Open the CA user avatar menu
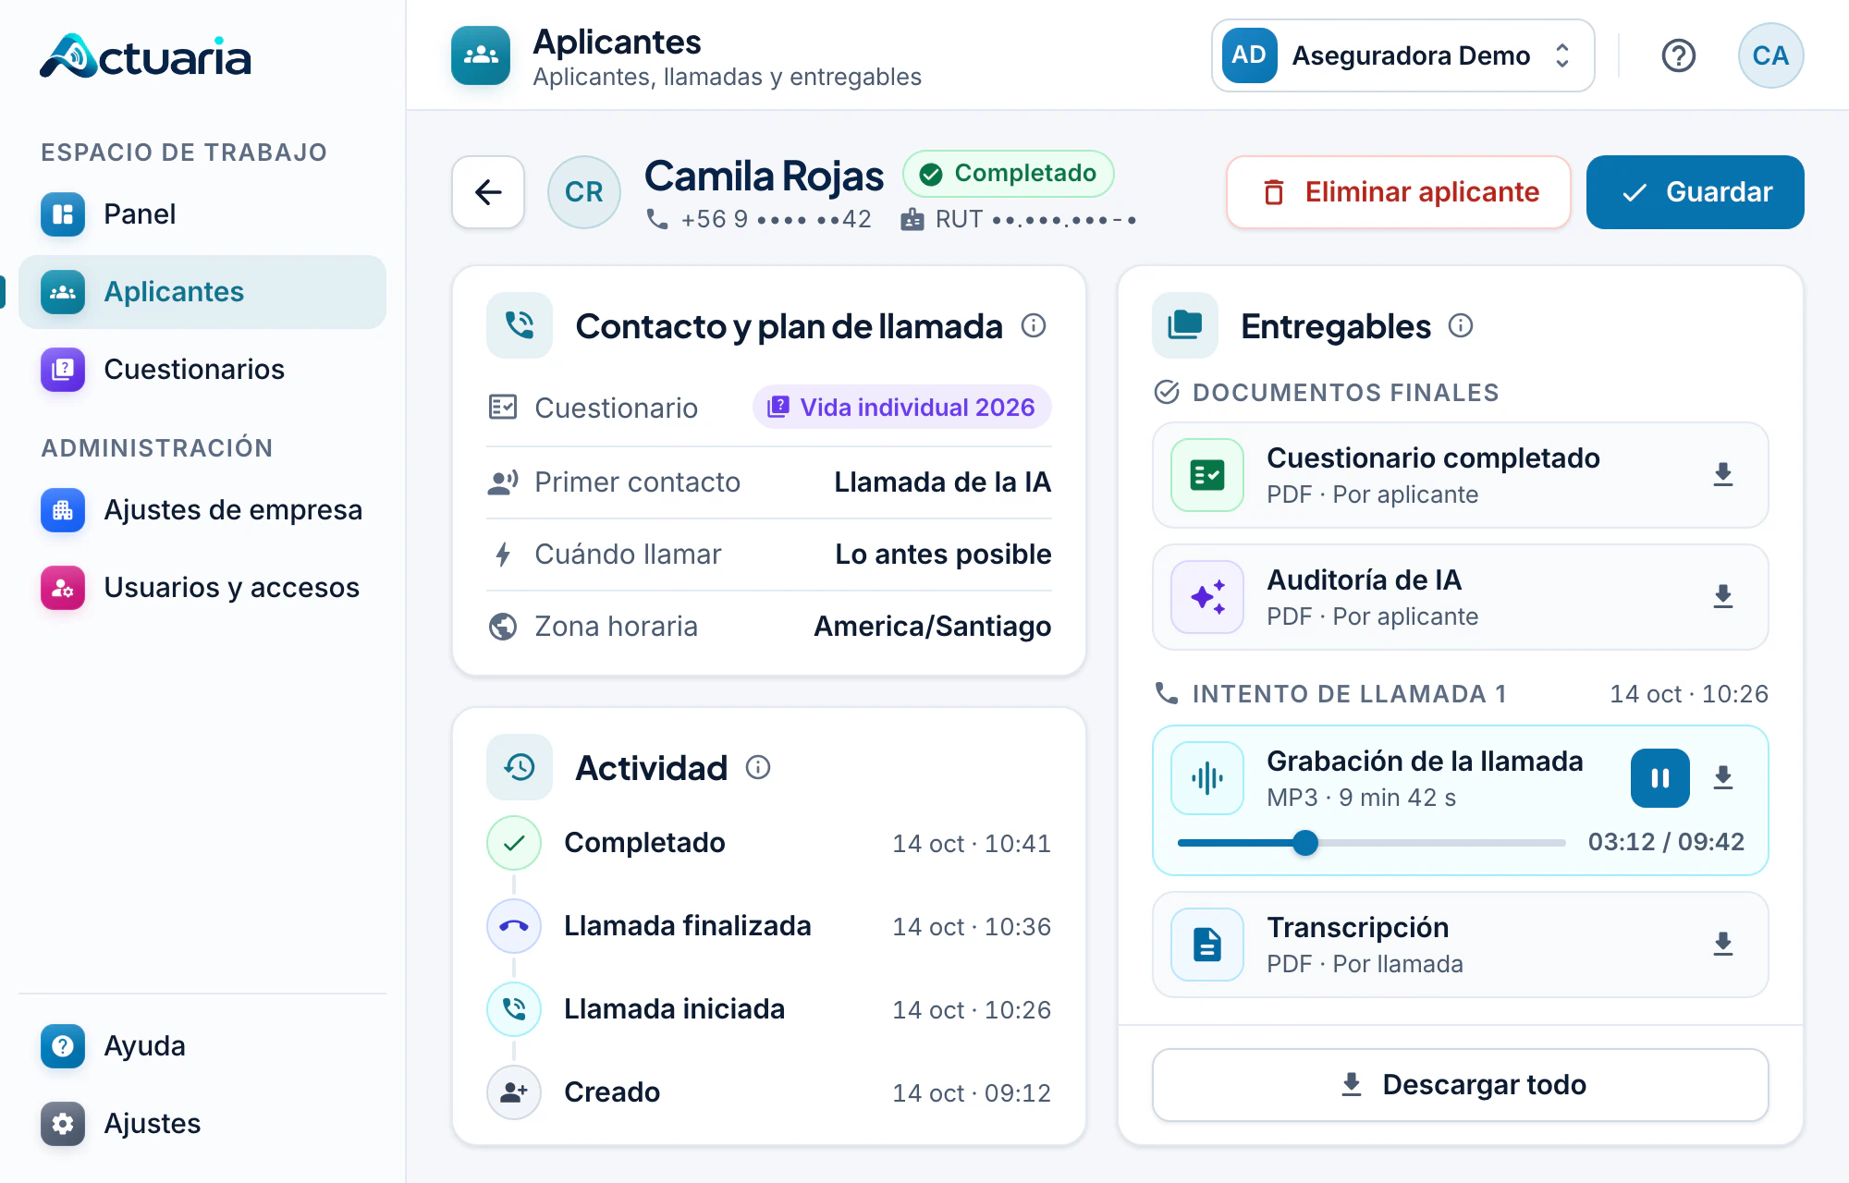1849x1183 pixels. [1770, 55]
